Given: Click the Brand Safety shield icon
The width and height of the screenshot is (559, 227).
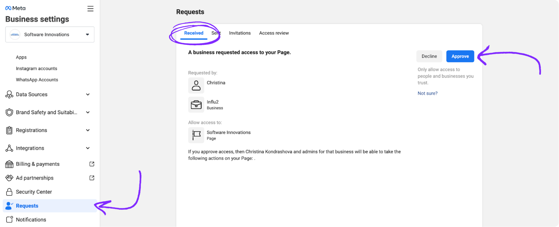Looking at the screenshot, I should pos(9,112).
